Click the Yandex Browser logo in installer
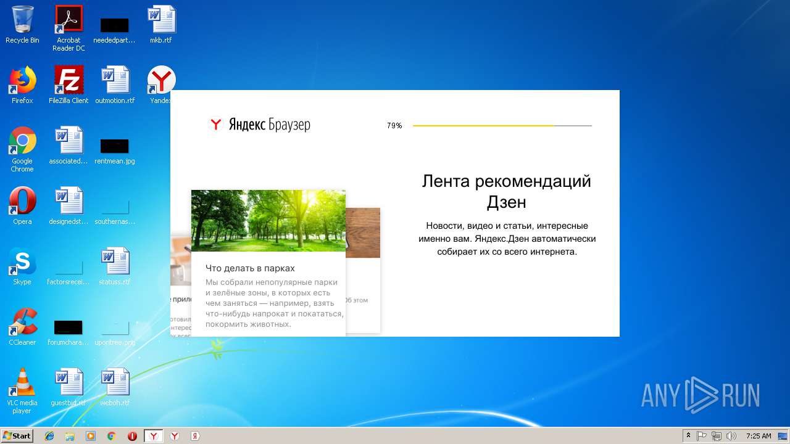Viewport: 790px width, 444px height. [x=260, y=125]
